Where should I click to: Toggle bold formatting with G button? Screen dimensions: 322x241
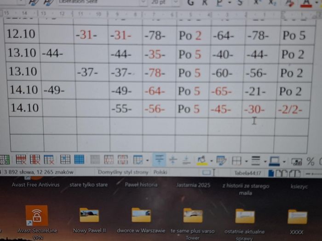tap(192, 3)
